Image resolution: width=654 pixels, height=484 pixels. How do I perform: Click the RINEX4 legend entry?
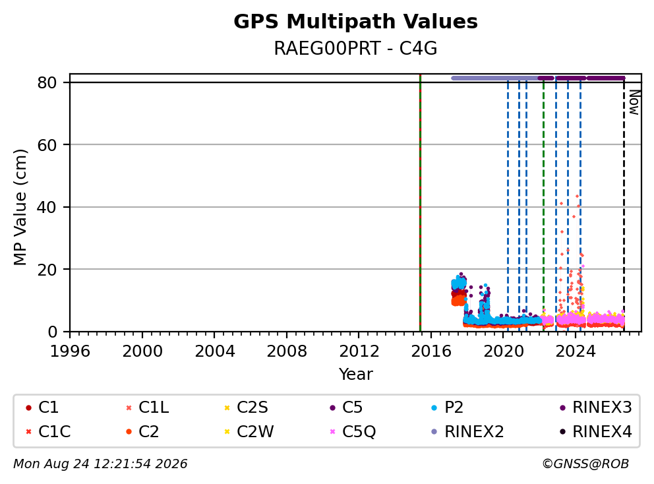(595, 432)
